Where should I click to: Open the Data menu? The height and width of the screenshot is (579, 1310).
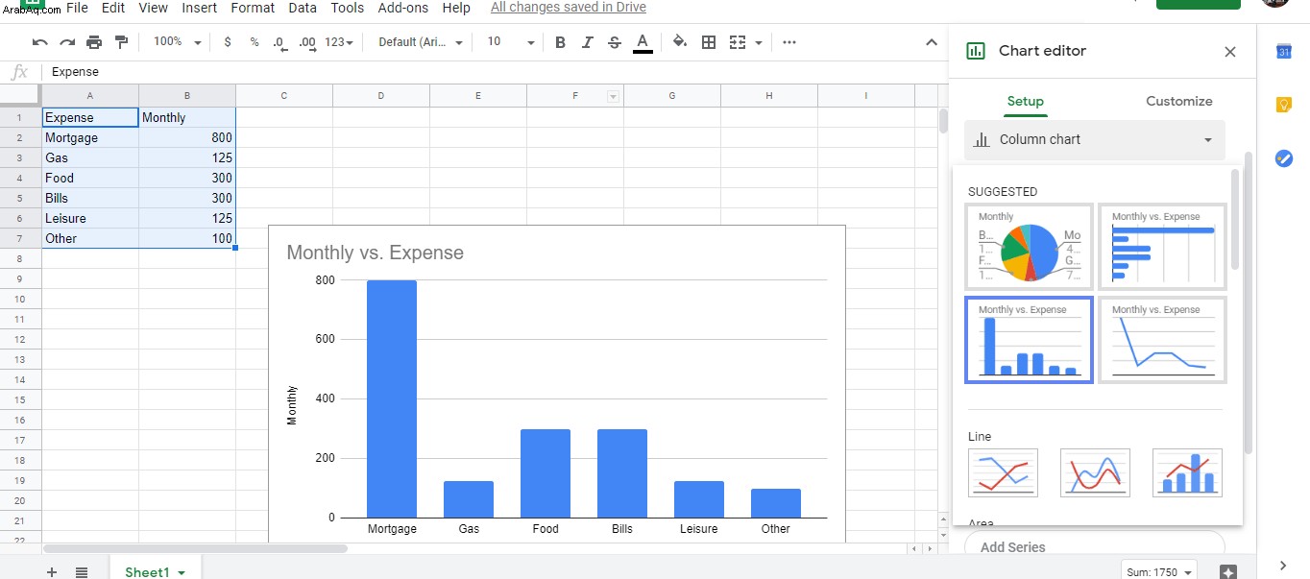pos(303,8)
